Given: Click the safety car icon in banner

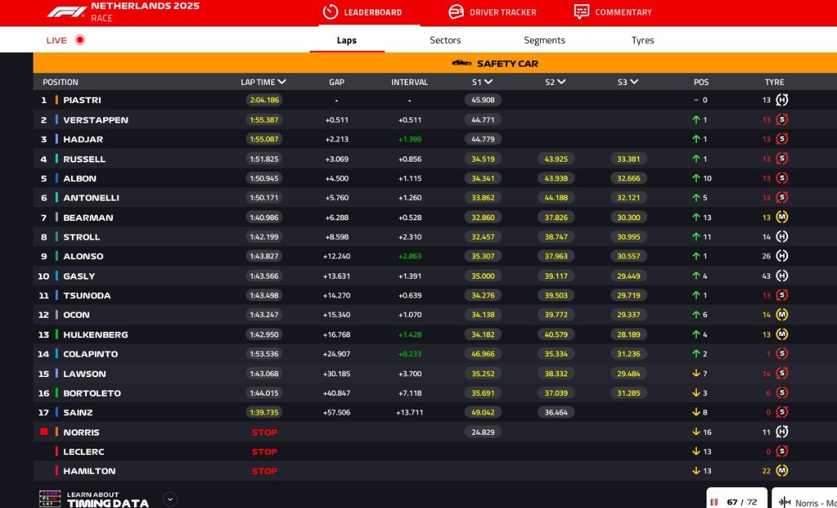Looking at the screenshot, I should click(462, 63).
